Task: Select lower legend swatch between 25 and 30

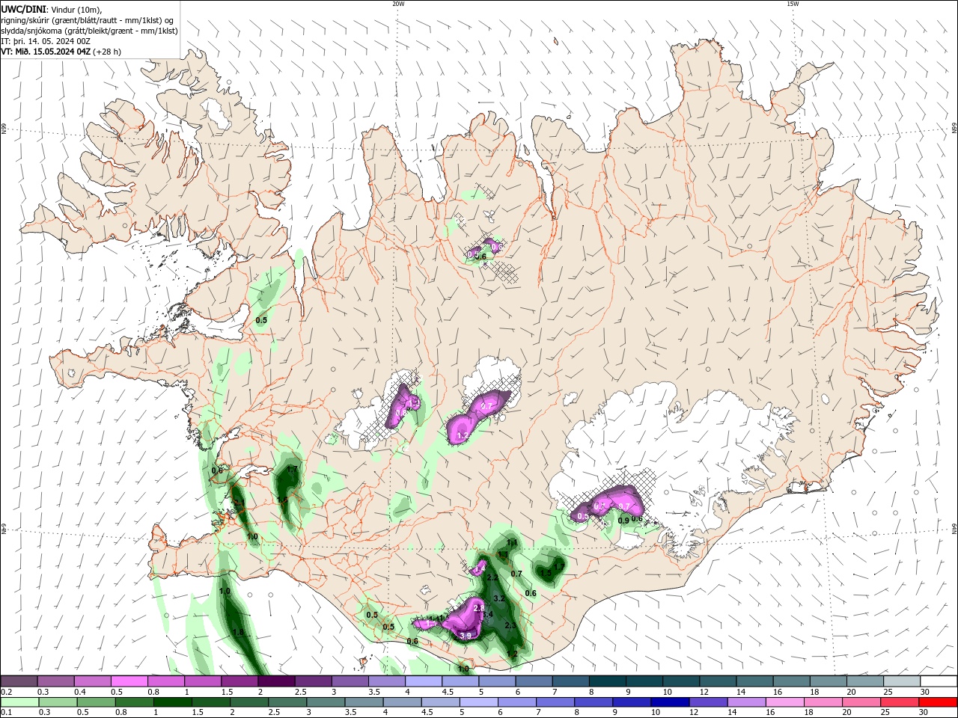Action: [x=900, y=702]
